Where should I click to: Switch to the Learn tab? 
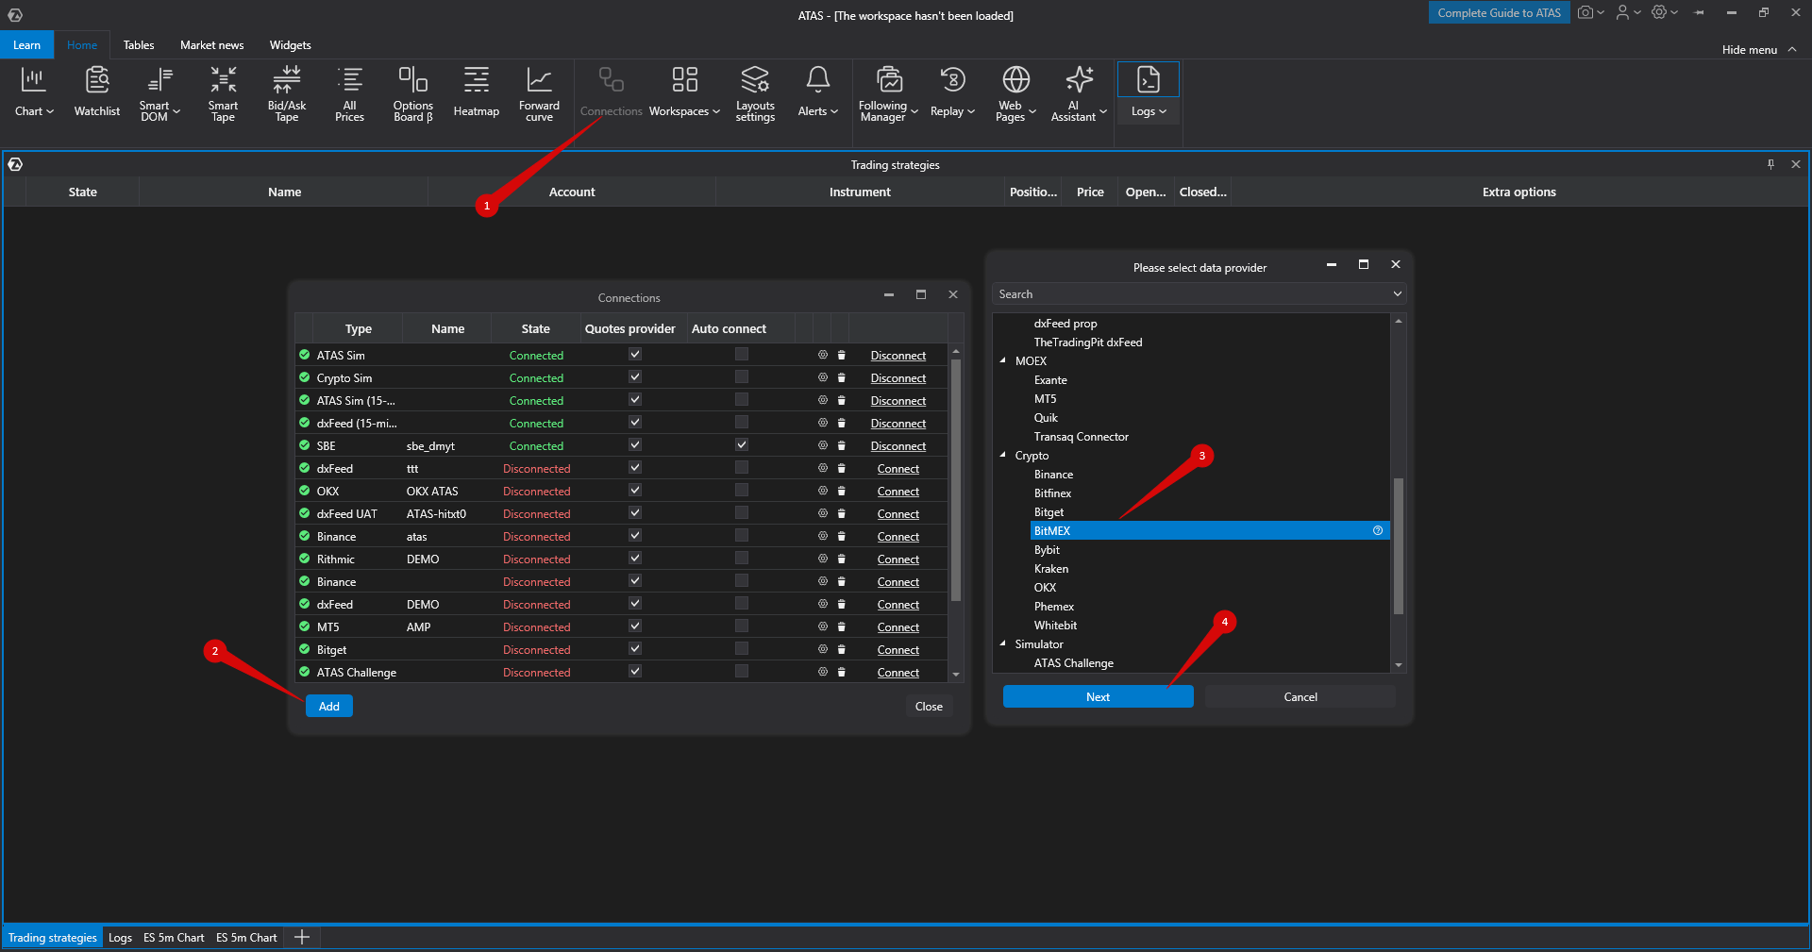coord(27,45)
